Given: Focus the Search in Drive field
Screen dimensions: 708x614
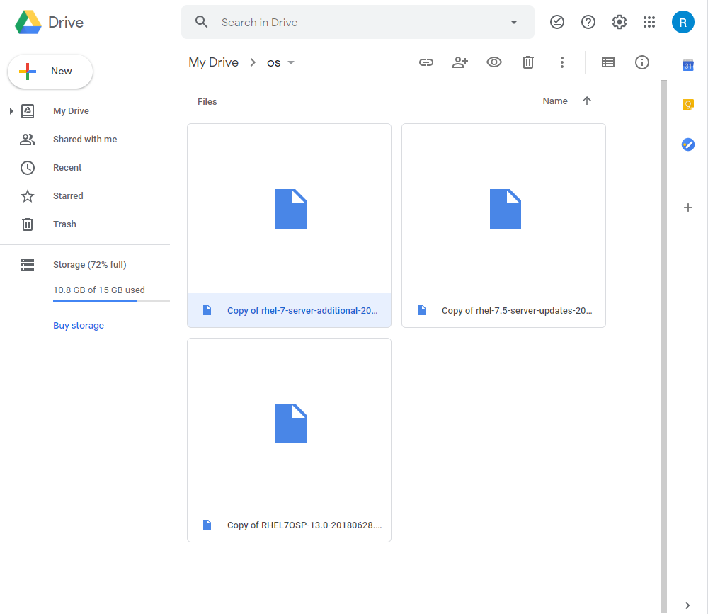Looking at the screenshot, I should click(358, 22).
